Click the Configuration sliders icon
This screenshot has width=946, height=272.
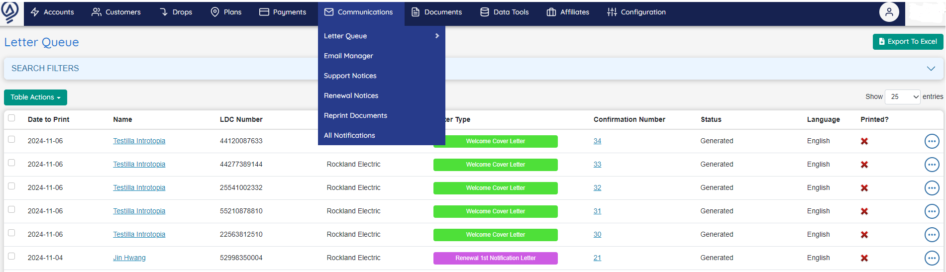point(612,12)
